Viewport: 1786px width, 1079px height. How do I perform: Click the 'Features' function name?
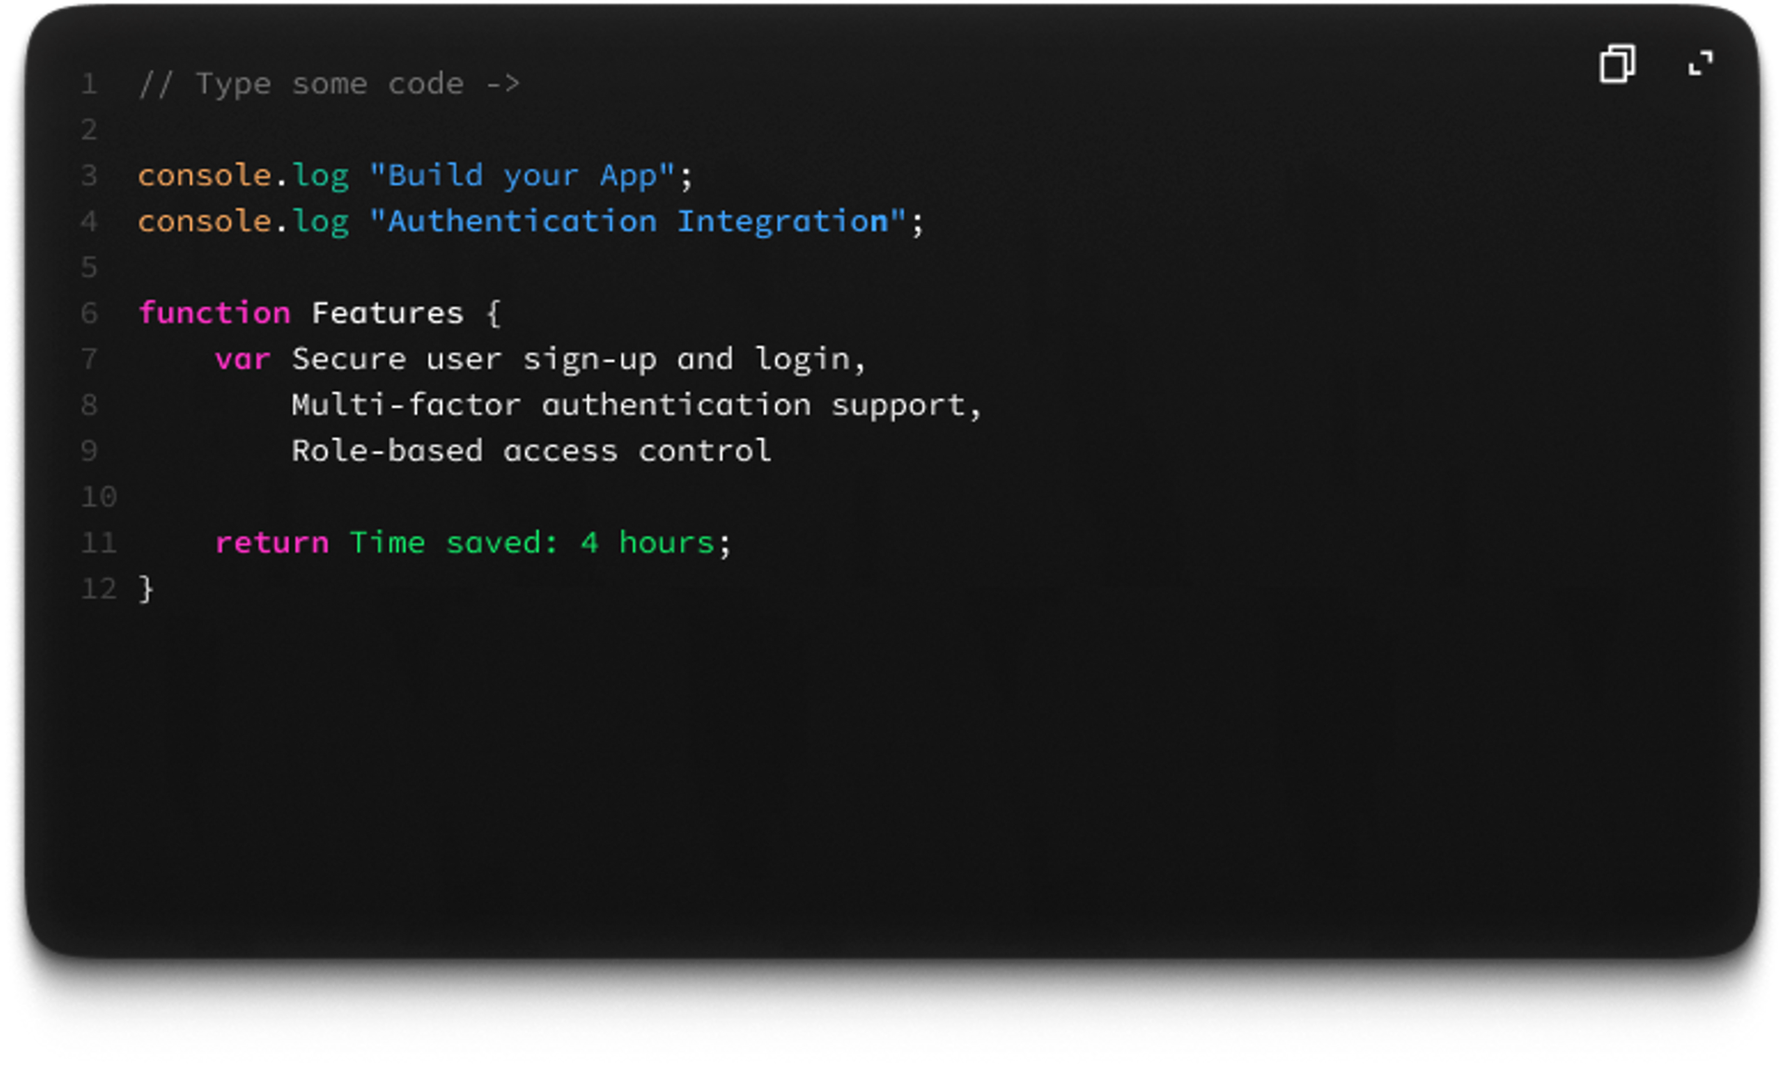pyautogui.click(x=387, y=313)
